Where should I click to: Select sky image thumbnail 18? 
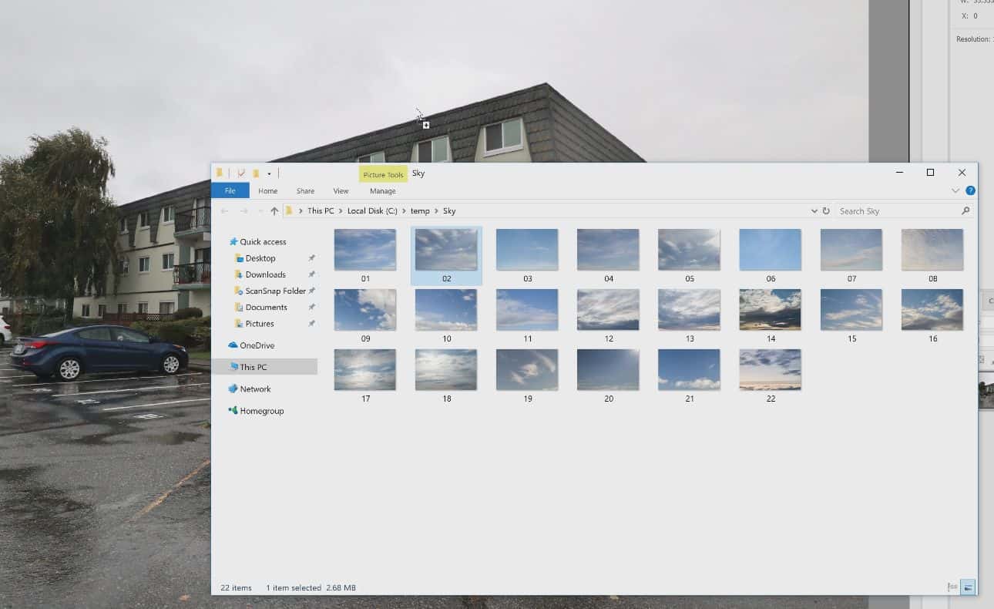(x=446, y=370)
